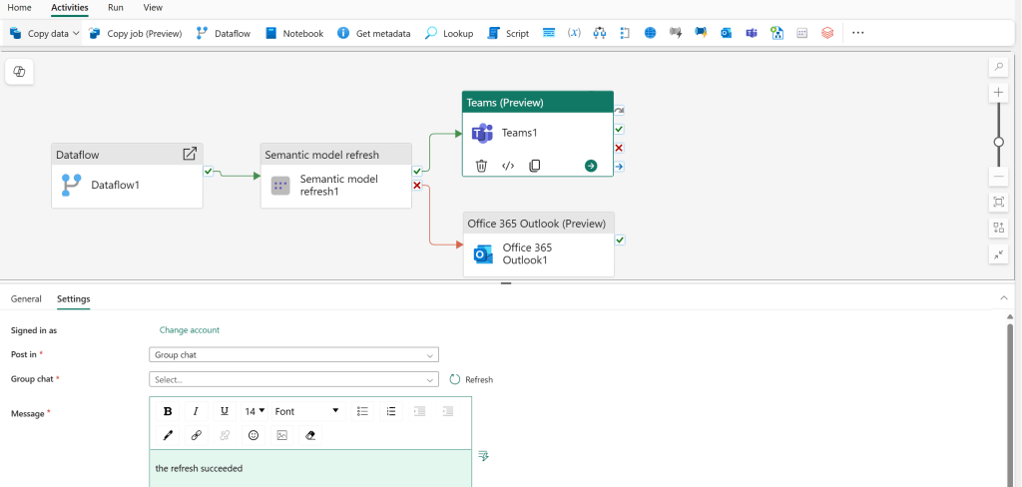Add the gray Webhook activity with lightning bolt
The image size is (1022, 487).
(676, 33)
